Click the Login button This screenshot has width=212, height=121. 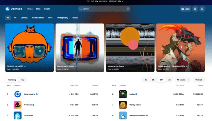click(185, 9)
